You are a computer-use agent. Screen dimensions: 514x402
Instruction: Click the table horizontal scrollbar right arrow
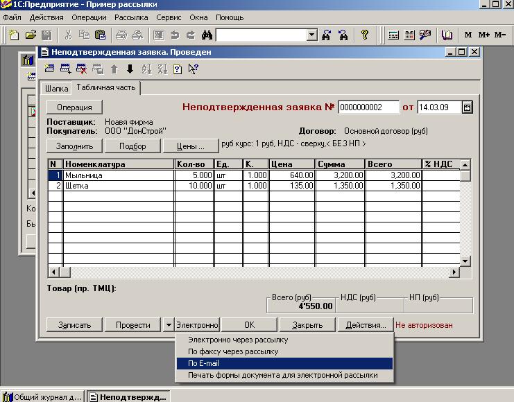[454, 272]
